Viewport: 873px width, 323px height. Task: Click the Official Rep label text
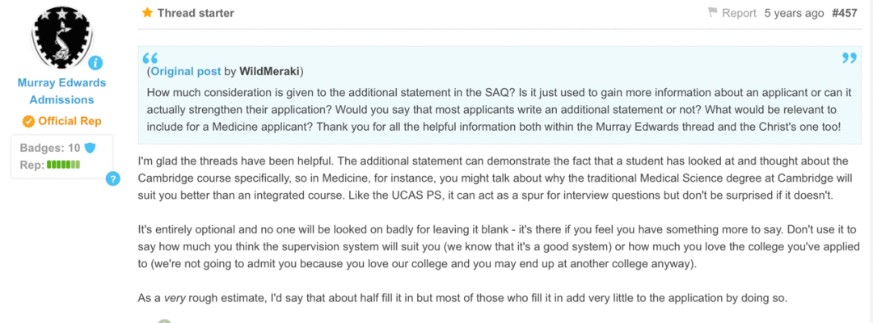70,120
